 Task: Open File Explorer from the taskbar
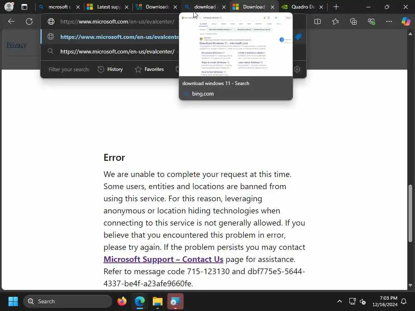click(158, 301)
